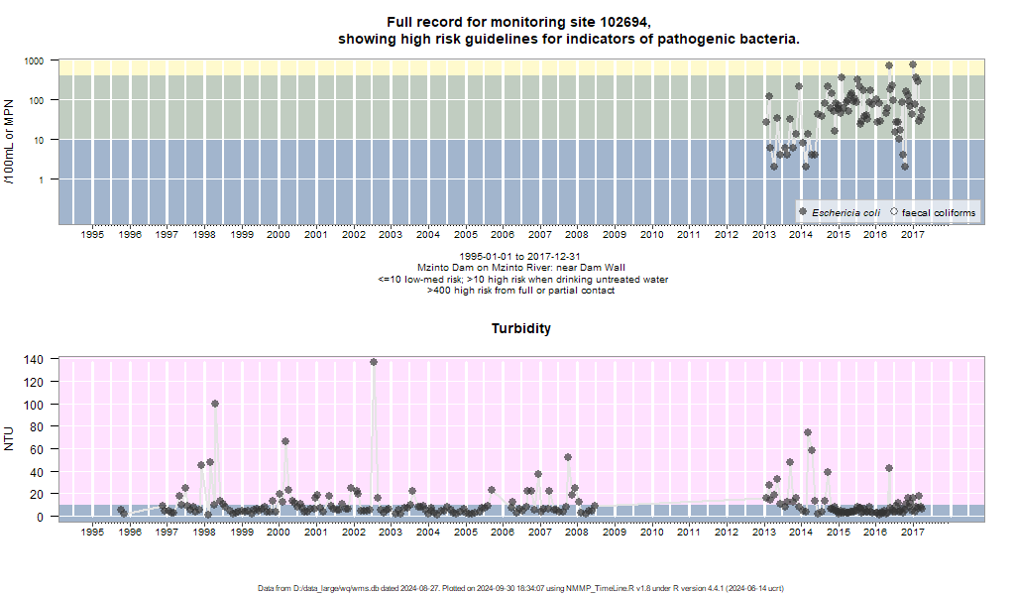Click the '10' tick on bacteria chart
1015x595 pixels.
pos(39,140)
